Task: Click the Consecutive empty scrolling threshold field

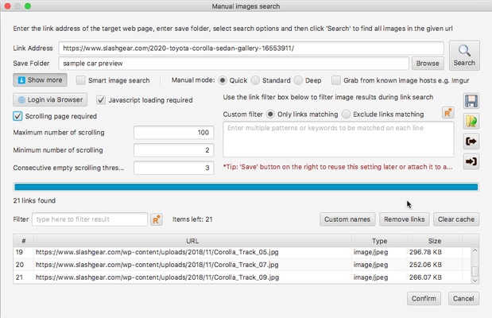Action: tap(173, 168)
